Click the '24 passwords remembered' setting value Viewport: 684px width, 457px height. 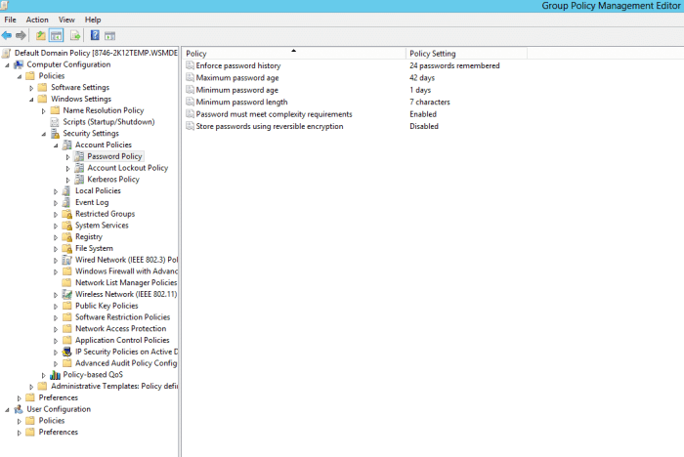tap(454, 65)
